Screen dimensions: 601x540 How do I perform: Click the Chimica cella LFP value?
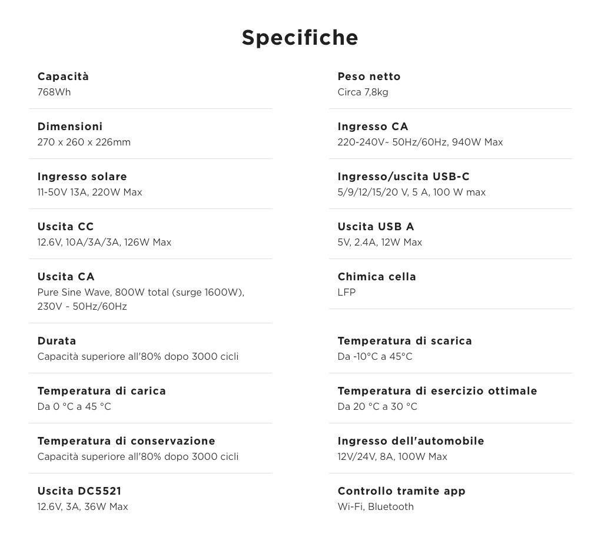pos(347,292)
